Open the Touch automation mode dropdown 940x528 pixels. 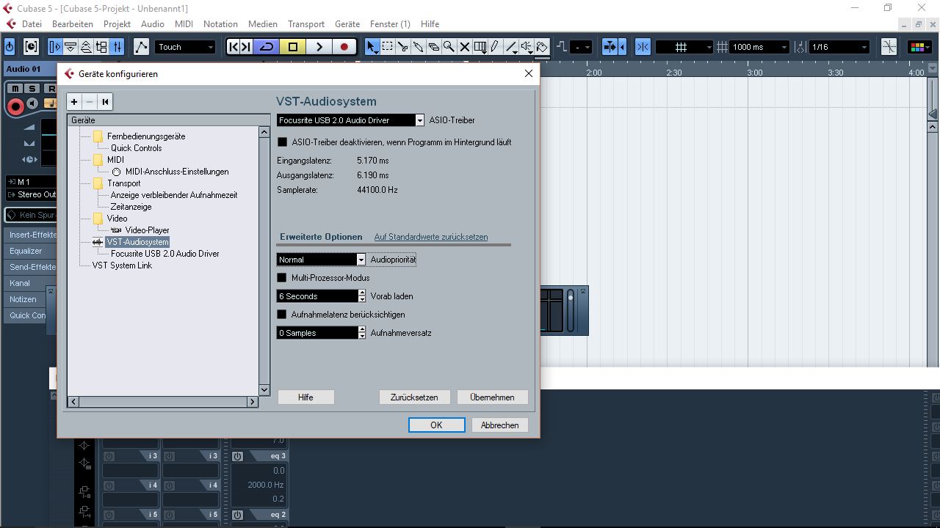185,47
